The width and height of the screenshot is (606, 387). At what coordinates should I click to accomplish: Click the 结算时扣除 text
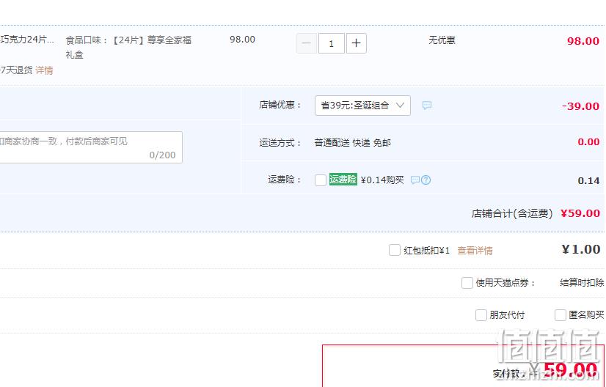[x=582, y=283]
